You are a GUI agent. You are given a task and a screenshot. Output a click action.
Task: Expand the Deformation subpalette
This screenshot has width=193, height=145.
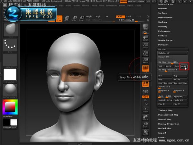[165, 18]
